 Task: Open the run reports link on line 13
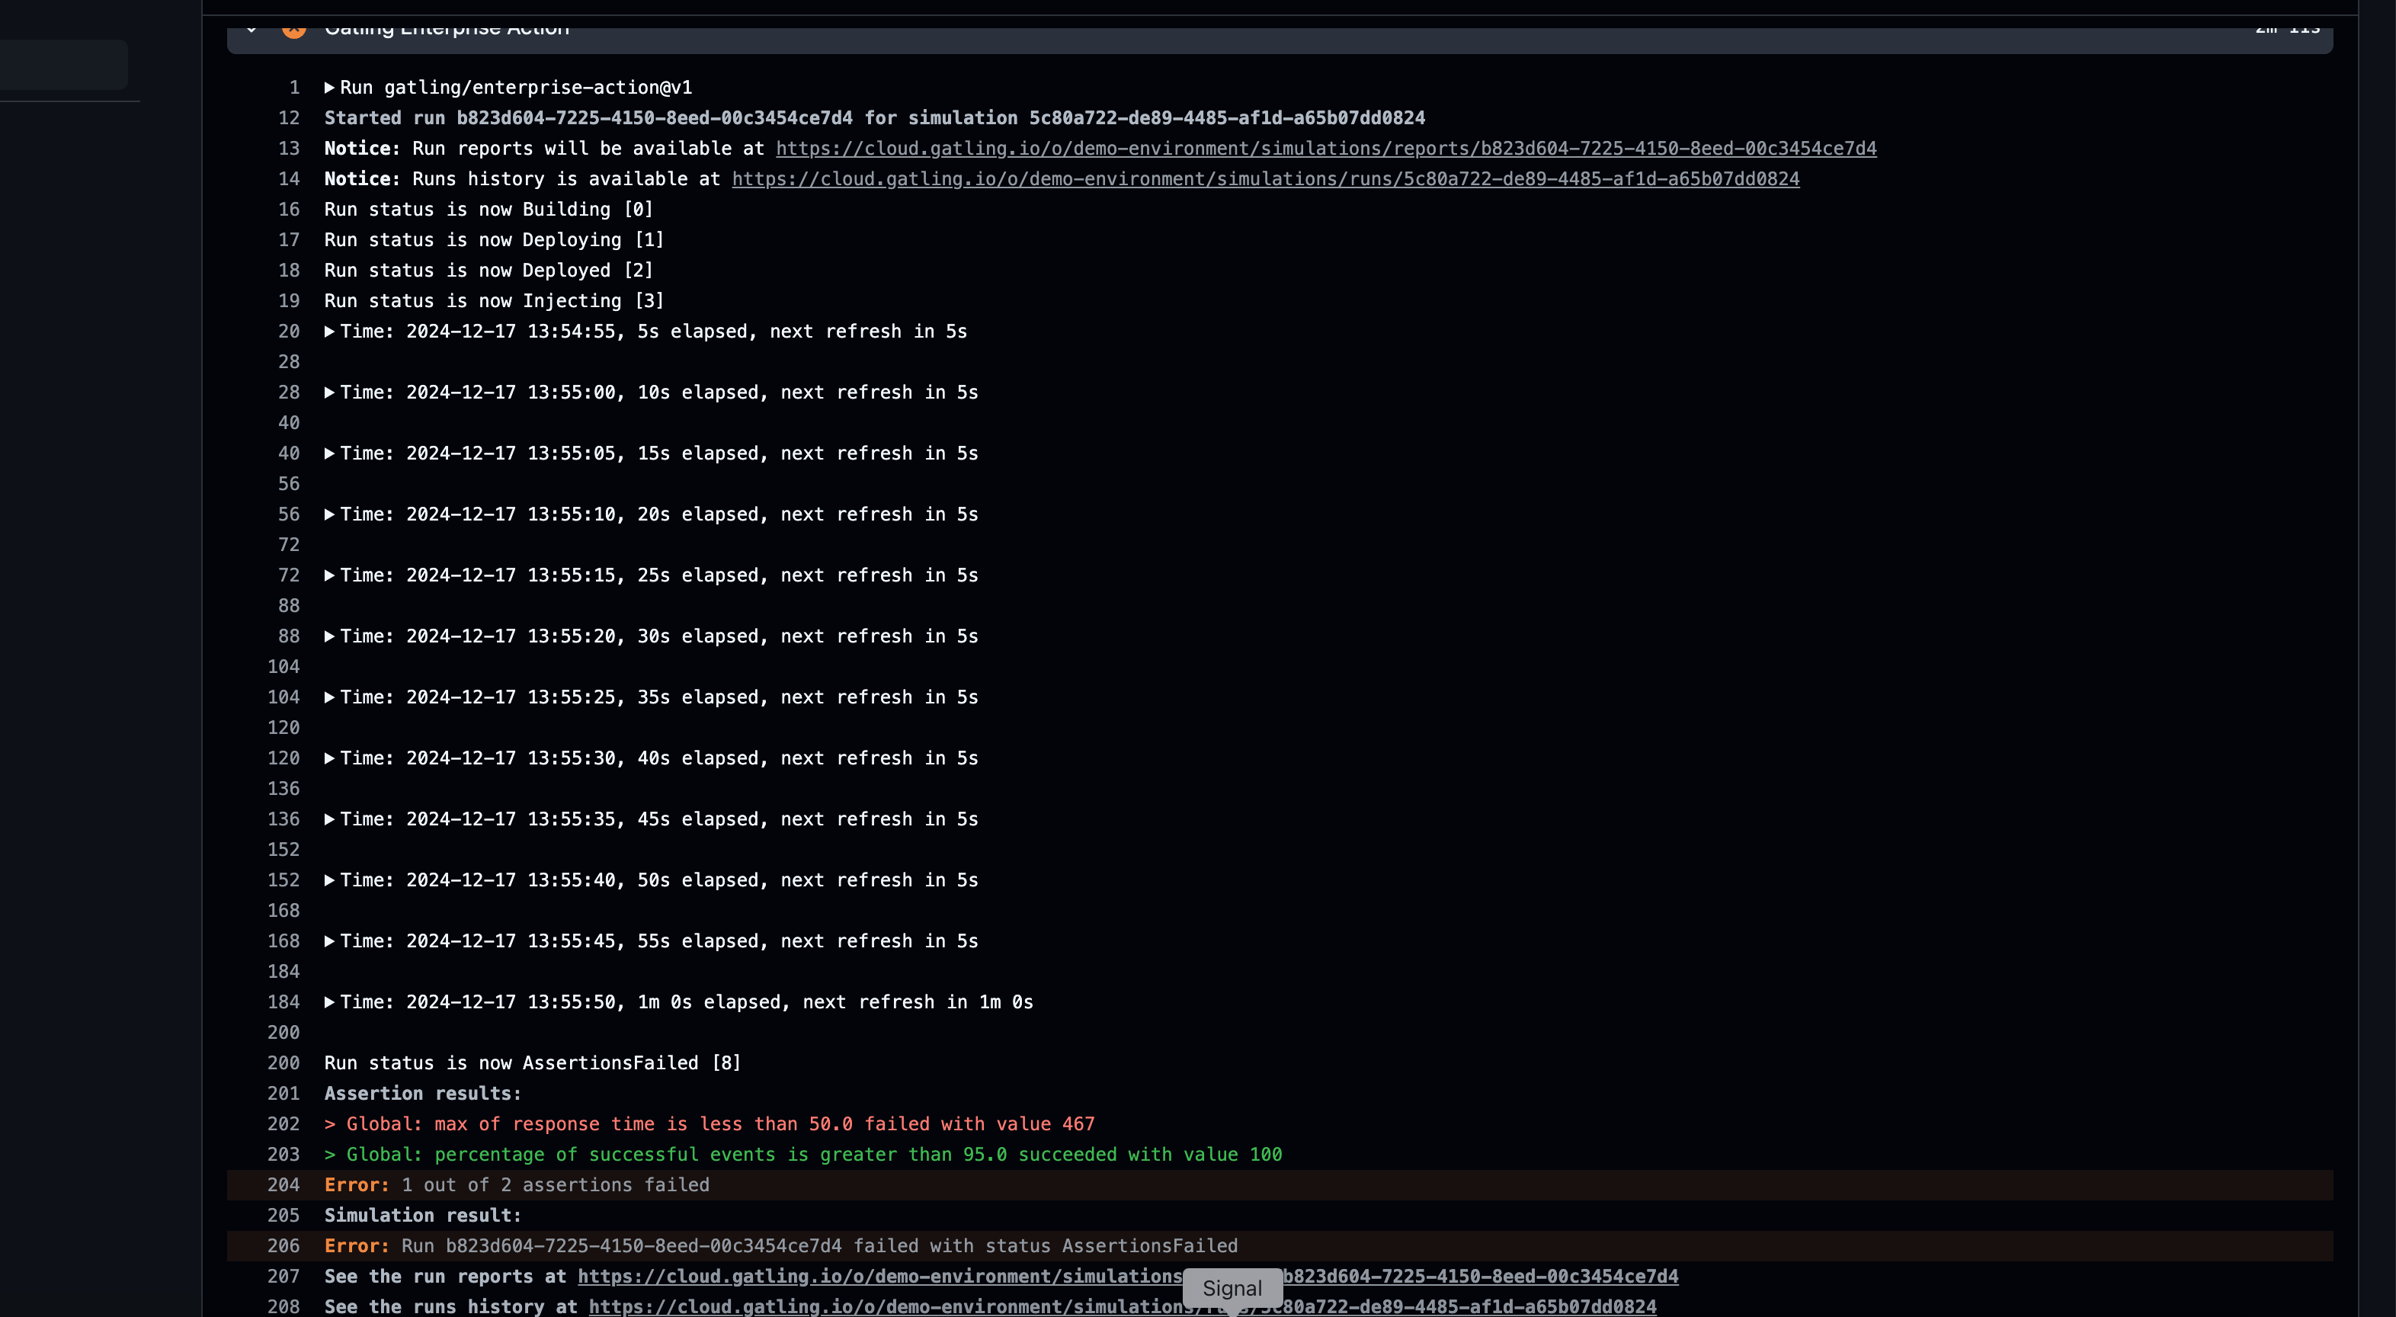coord(1326,149)
